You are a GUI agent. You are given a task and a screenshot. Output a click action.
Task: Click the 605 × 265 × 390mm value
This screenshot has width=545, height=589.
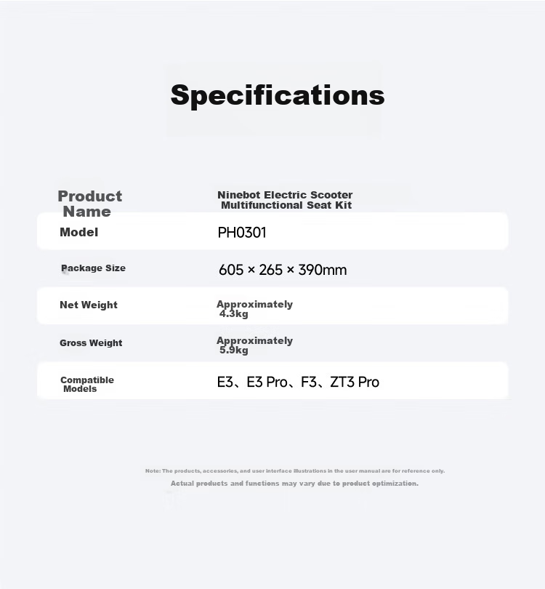pyautogui.click(x=283, y=270)
